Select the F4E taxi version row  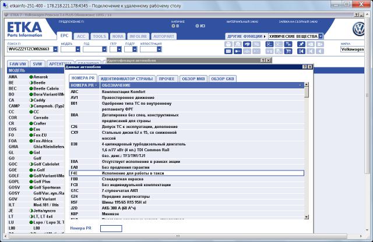point(186,173)
